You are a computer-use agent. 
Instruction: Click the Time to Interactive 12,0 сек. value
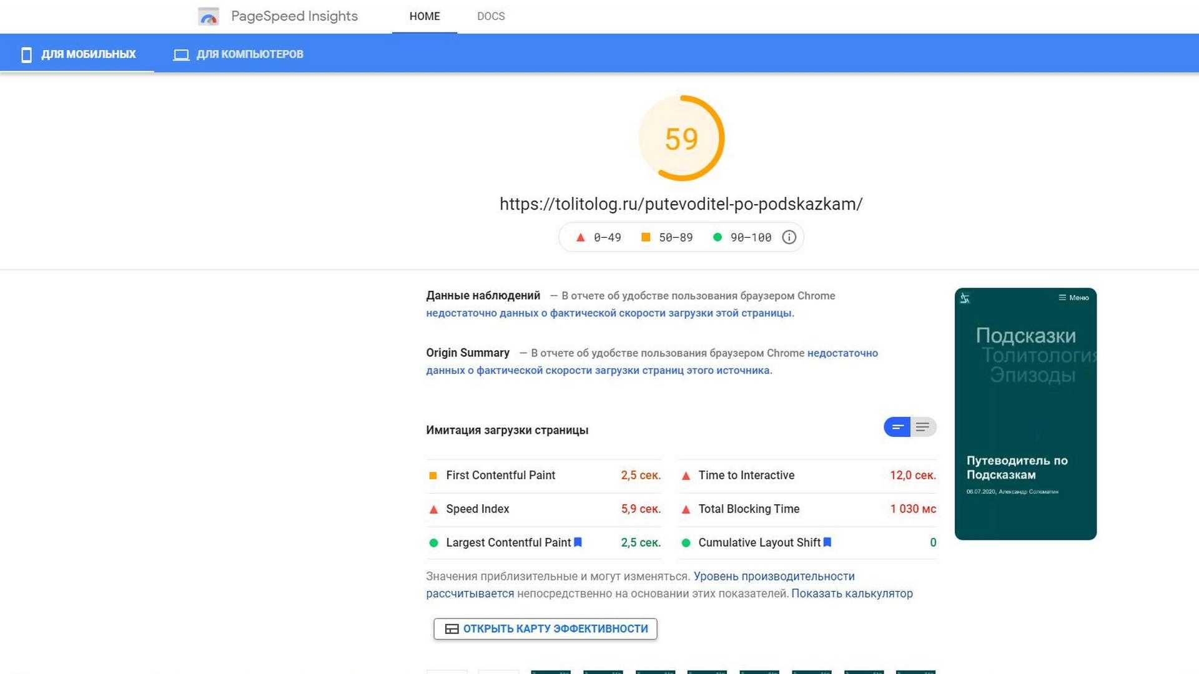point(913,476)
